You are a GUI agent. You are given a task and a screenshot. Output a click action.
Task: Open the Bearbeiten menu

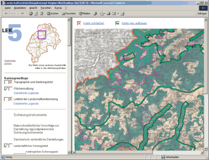tap(20, 8)
